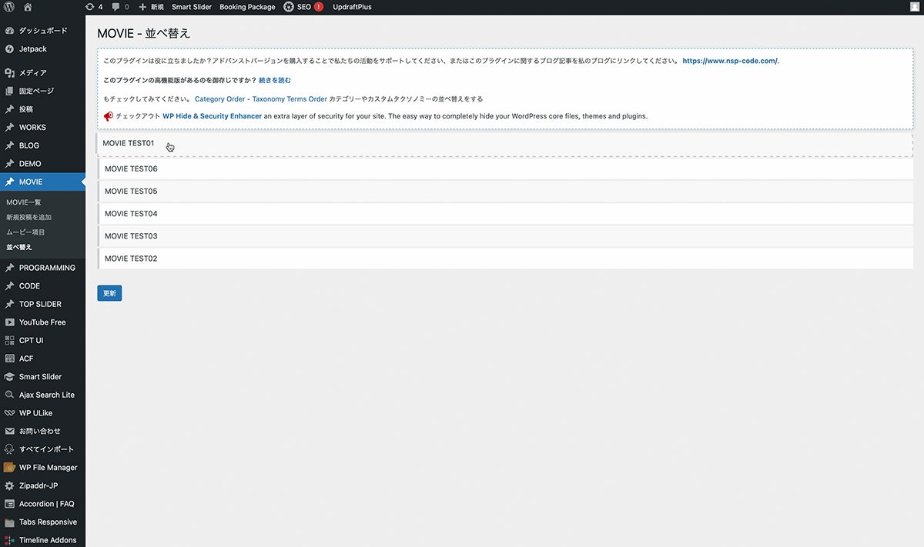The width and height of the screenshot is (924, 547).
Task: Open YouTube Free plugin menu
Action: click(42, 322)
